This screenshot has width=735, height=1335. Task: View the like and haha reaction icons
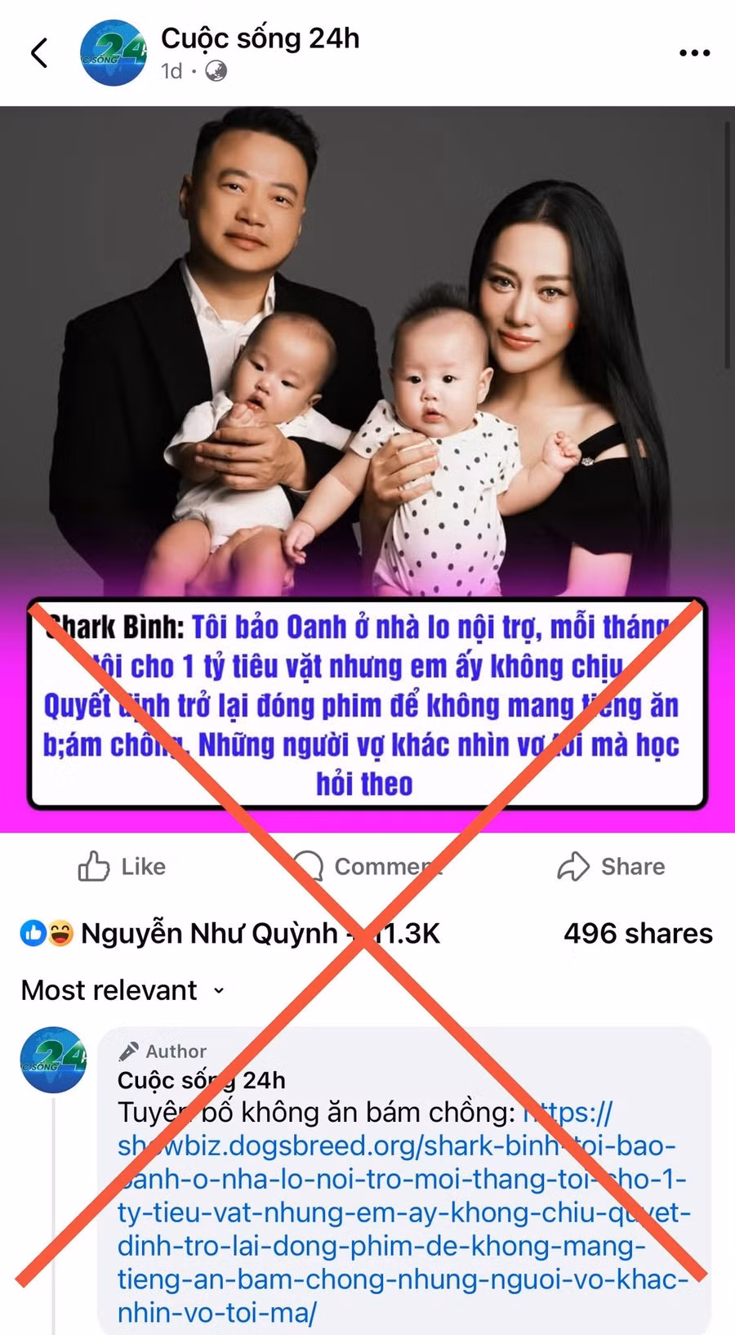47,933
